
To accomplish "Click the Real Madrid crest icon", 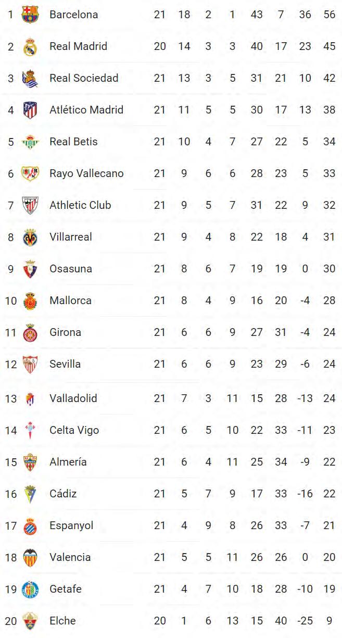I will coord(30,47).
